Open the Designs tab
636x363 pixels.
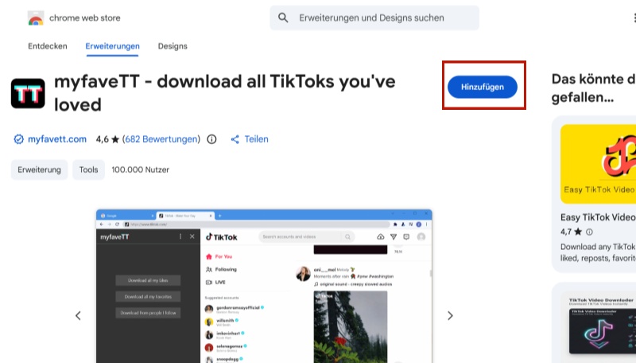[173, 46]
